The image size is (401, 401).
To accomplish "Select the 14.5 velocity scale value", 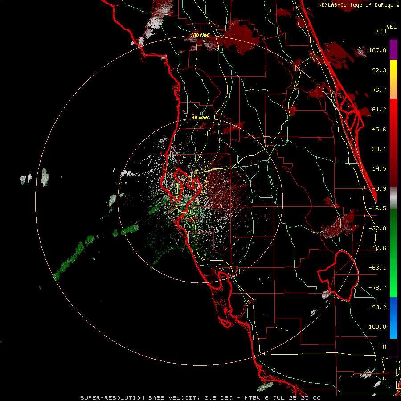I will click(x=379, y=169).
